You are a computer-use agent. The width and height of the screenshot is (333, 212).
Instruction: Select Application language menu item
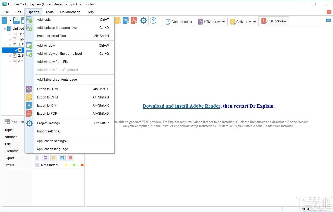(54, 149)
